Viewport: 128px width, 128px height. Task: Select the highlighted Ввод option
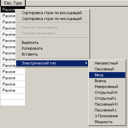[107, 75]
